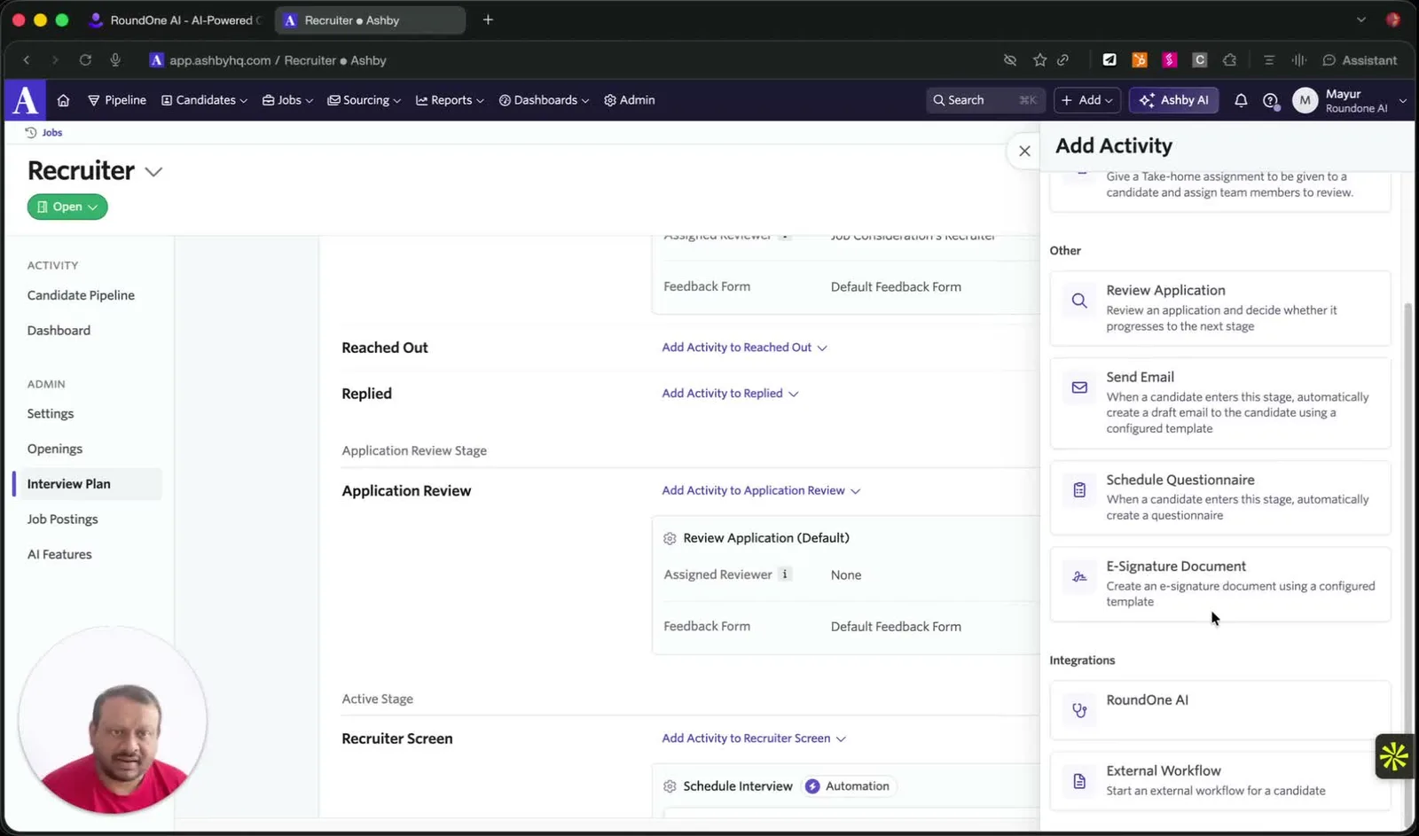Select the RoundOne AI integration card
1419x836 pixels.
point(1220,709)
